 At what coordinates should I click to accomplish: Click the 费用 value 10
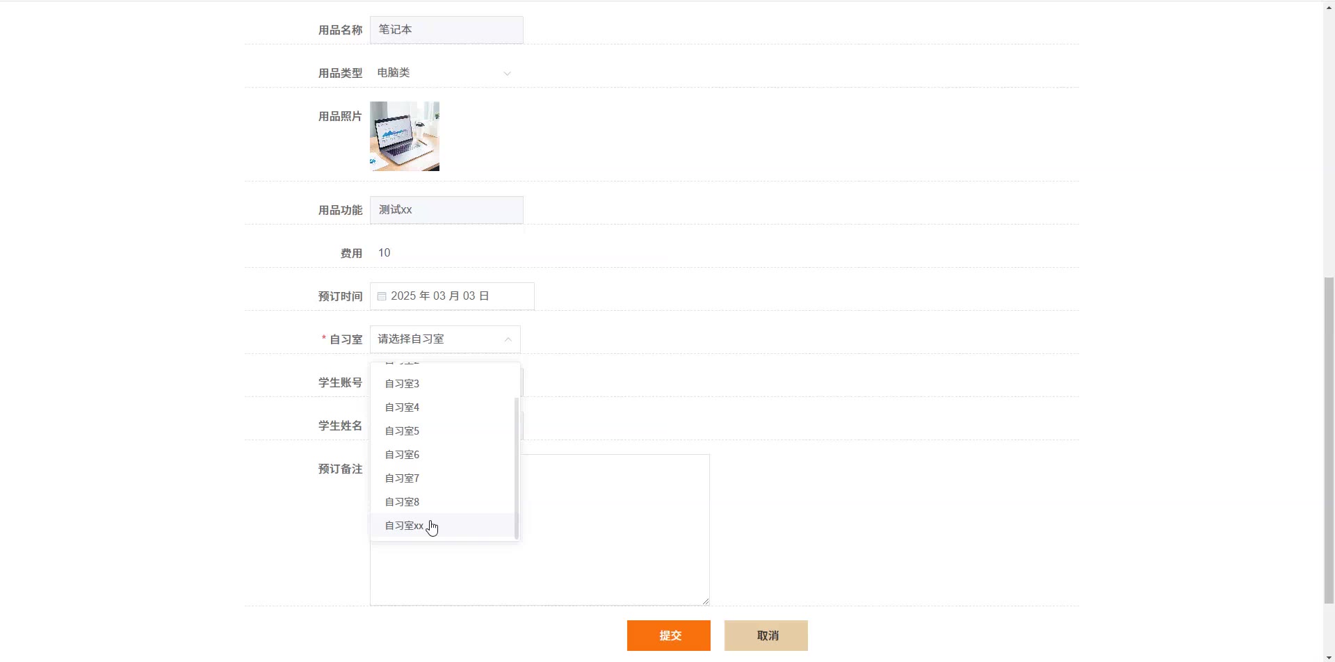point(385,253)
